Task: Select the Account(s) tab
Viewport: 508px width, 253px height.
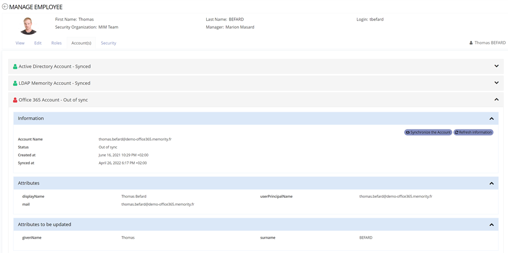Action: (81, 43)
